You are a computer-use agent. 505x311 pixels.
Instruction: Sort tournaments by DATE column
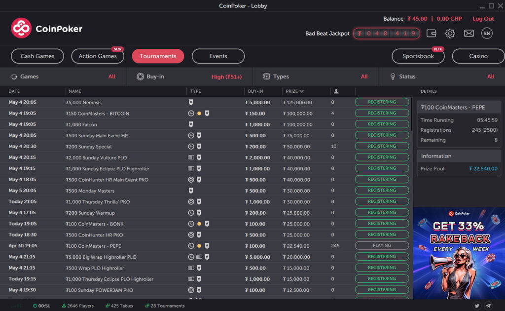click(x=14, y=91)
